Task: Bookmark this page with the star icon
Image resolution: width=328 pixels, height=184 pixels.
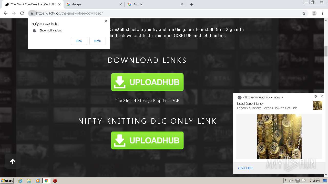Action: pos(304,13)
